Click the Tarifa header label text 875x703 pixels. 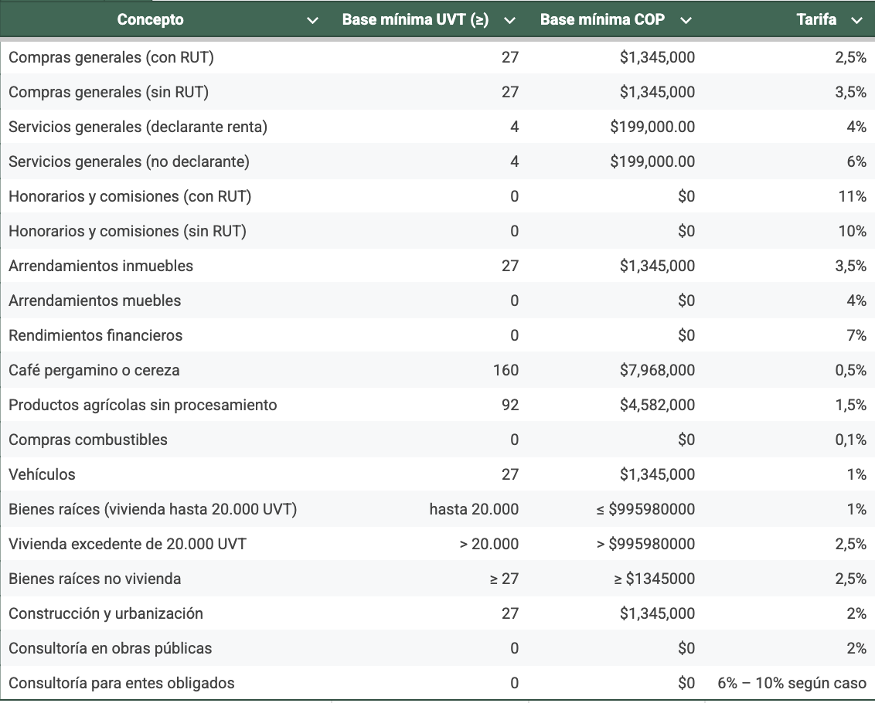click(816, 20)
